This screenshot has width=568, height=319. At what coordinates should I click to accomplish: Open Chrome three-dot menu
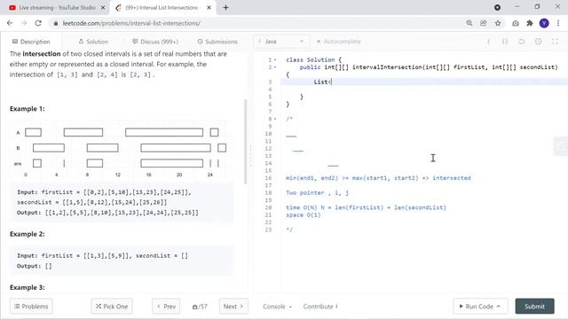click(558, 23)
